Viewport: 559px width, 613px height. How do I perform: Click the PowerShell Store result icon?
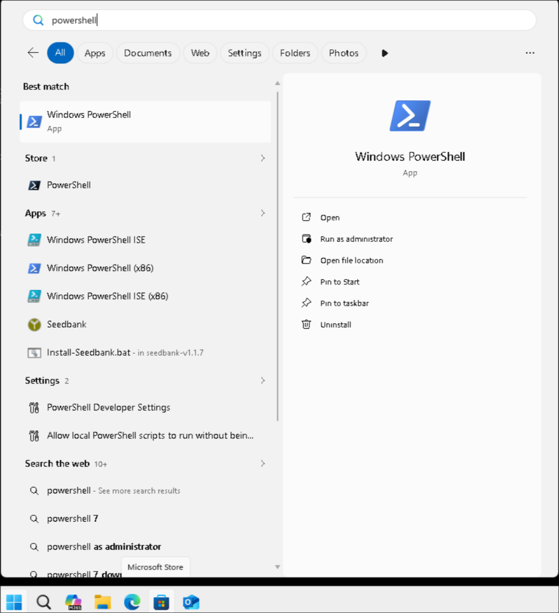34,185
